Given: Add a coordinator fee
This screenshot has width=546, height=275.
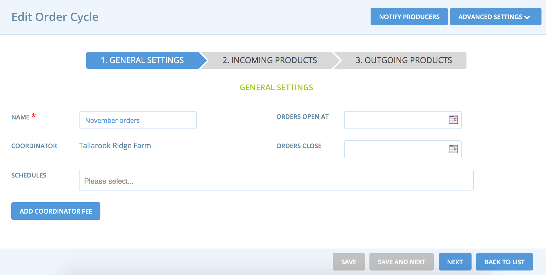Looking at the screenshot, I should click(56, 211).
